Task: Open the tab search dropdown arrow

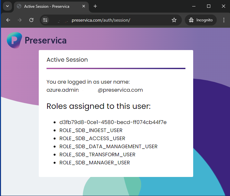Action: pos(7,6)
